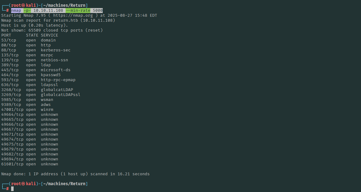Screen dimensions: 361x192
Task: Click the cursor at the bottom prompt
Action: (x=12, y=189)
